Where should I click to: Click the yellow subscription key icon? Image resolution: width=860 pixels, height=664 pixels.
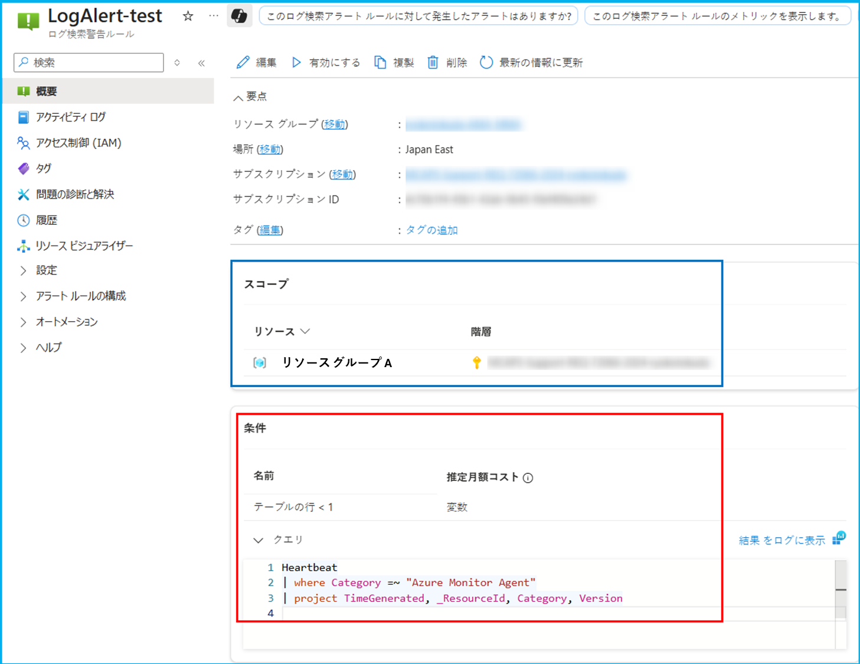tap(477, 363)
